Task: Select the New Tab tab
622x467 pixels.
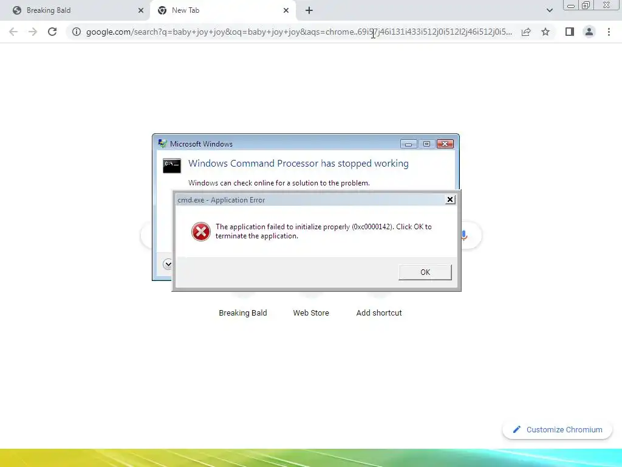Action: click(223, 10)
